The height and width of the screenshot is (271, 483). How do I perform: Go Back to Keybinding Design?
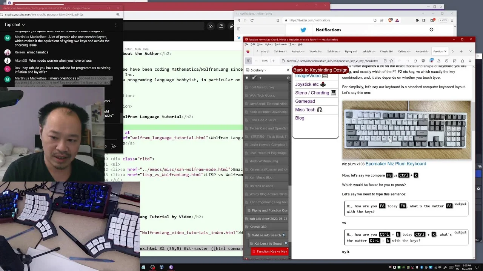coord(320,70)
